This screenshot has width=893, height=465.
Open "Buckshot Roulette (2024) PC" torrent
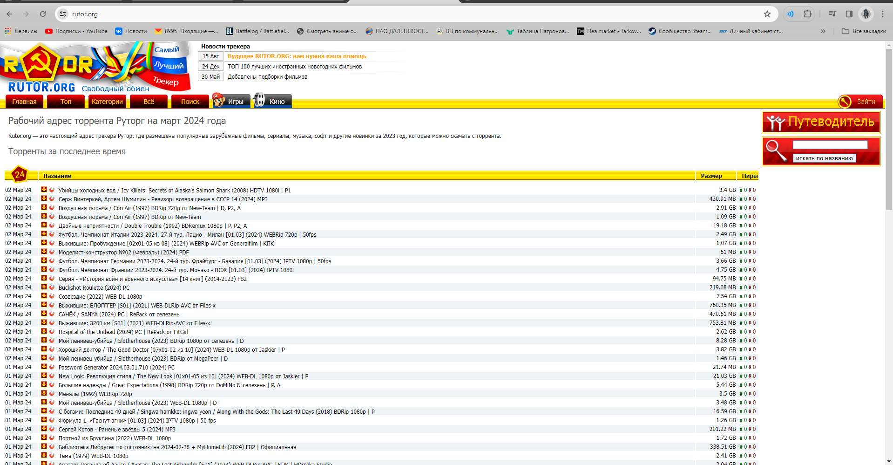(94, 288)
